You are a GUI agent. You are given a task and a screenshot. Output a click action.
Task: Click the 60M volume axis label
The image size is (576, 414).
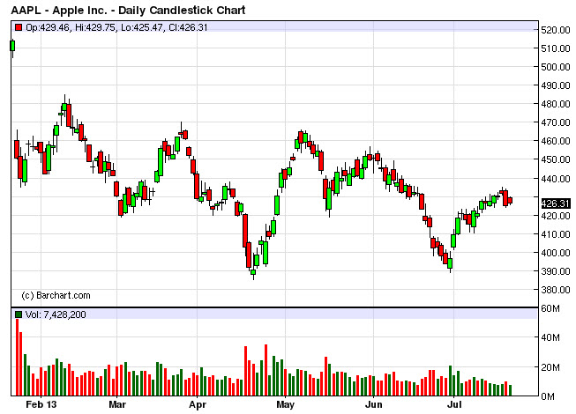[550, 308]
